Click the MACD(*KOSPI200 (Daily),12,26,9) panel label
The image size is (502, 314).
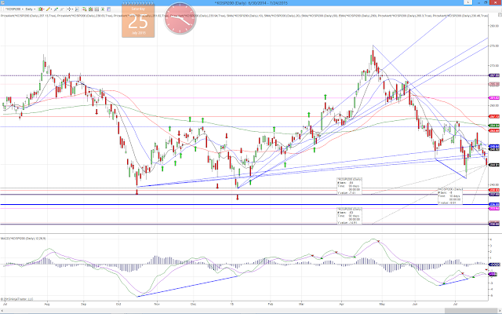click(23, 239)
